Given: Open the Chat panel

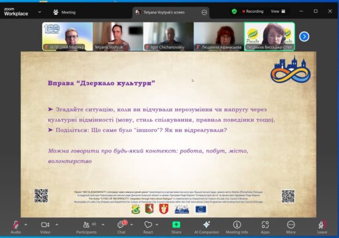Looking at the screenshot, I should [x=121, y=227].
